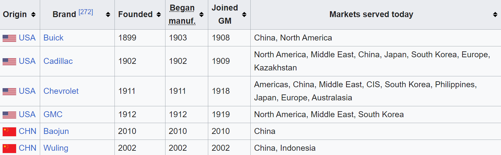Open the Baojun brand link
501x155 pixels.
click(56, 131)
